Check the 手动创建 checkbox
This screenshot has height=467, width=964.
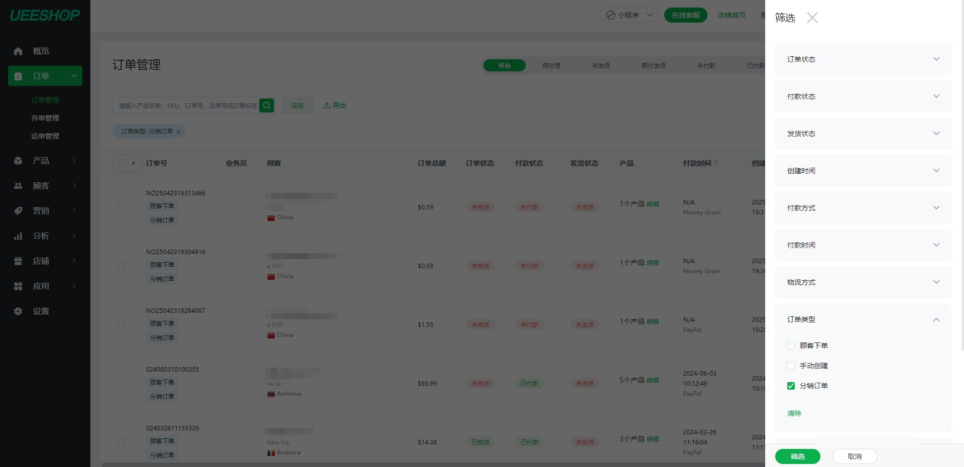[x=791, y=366]
